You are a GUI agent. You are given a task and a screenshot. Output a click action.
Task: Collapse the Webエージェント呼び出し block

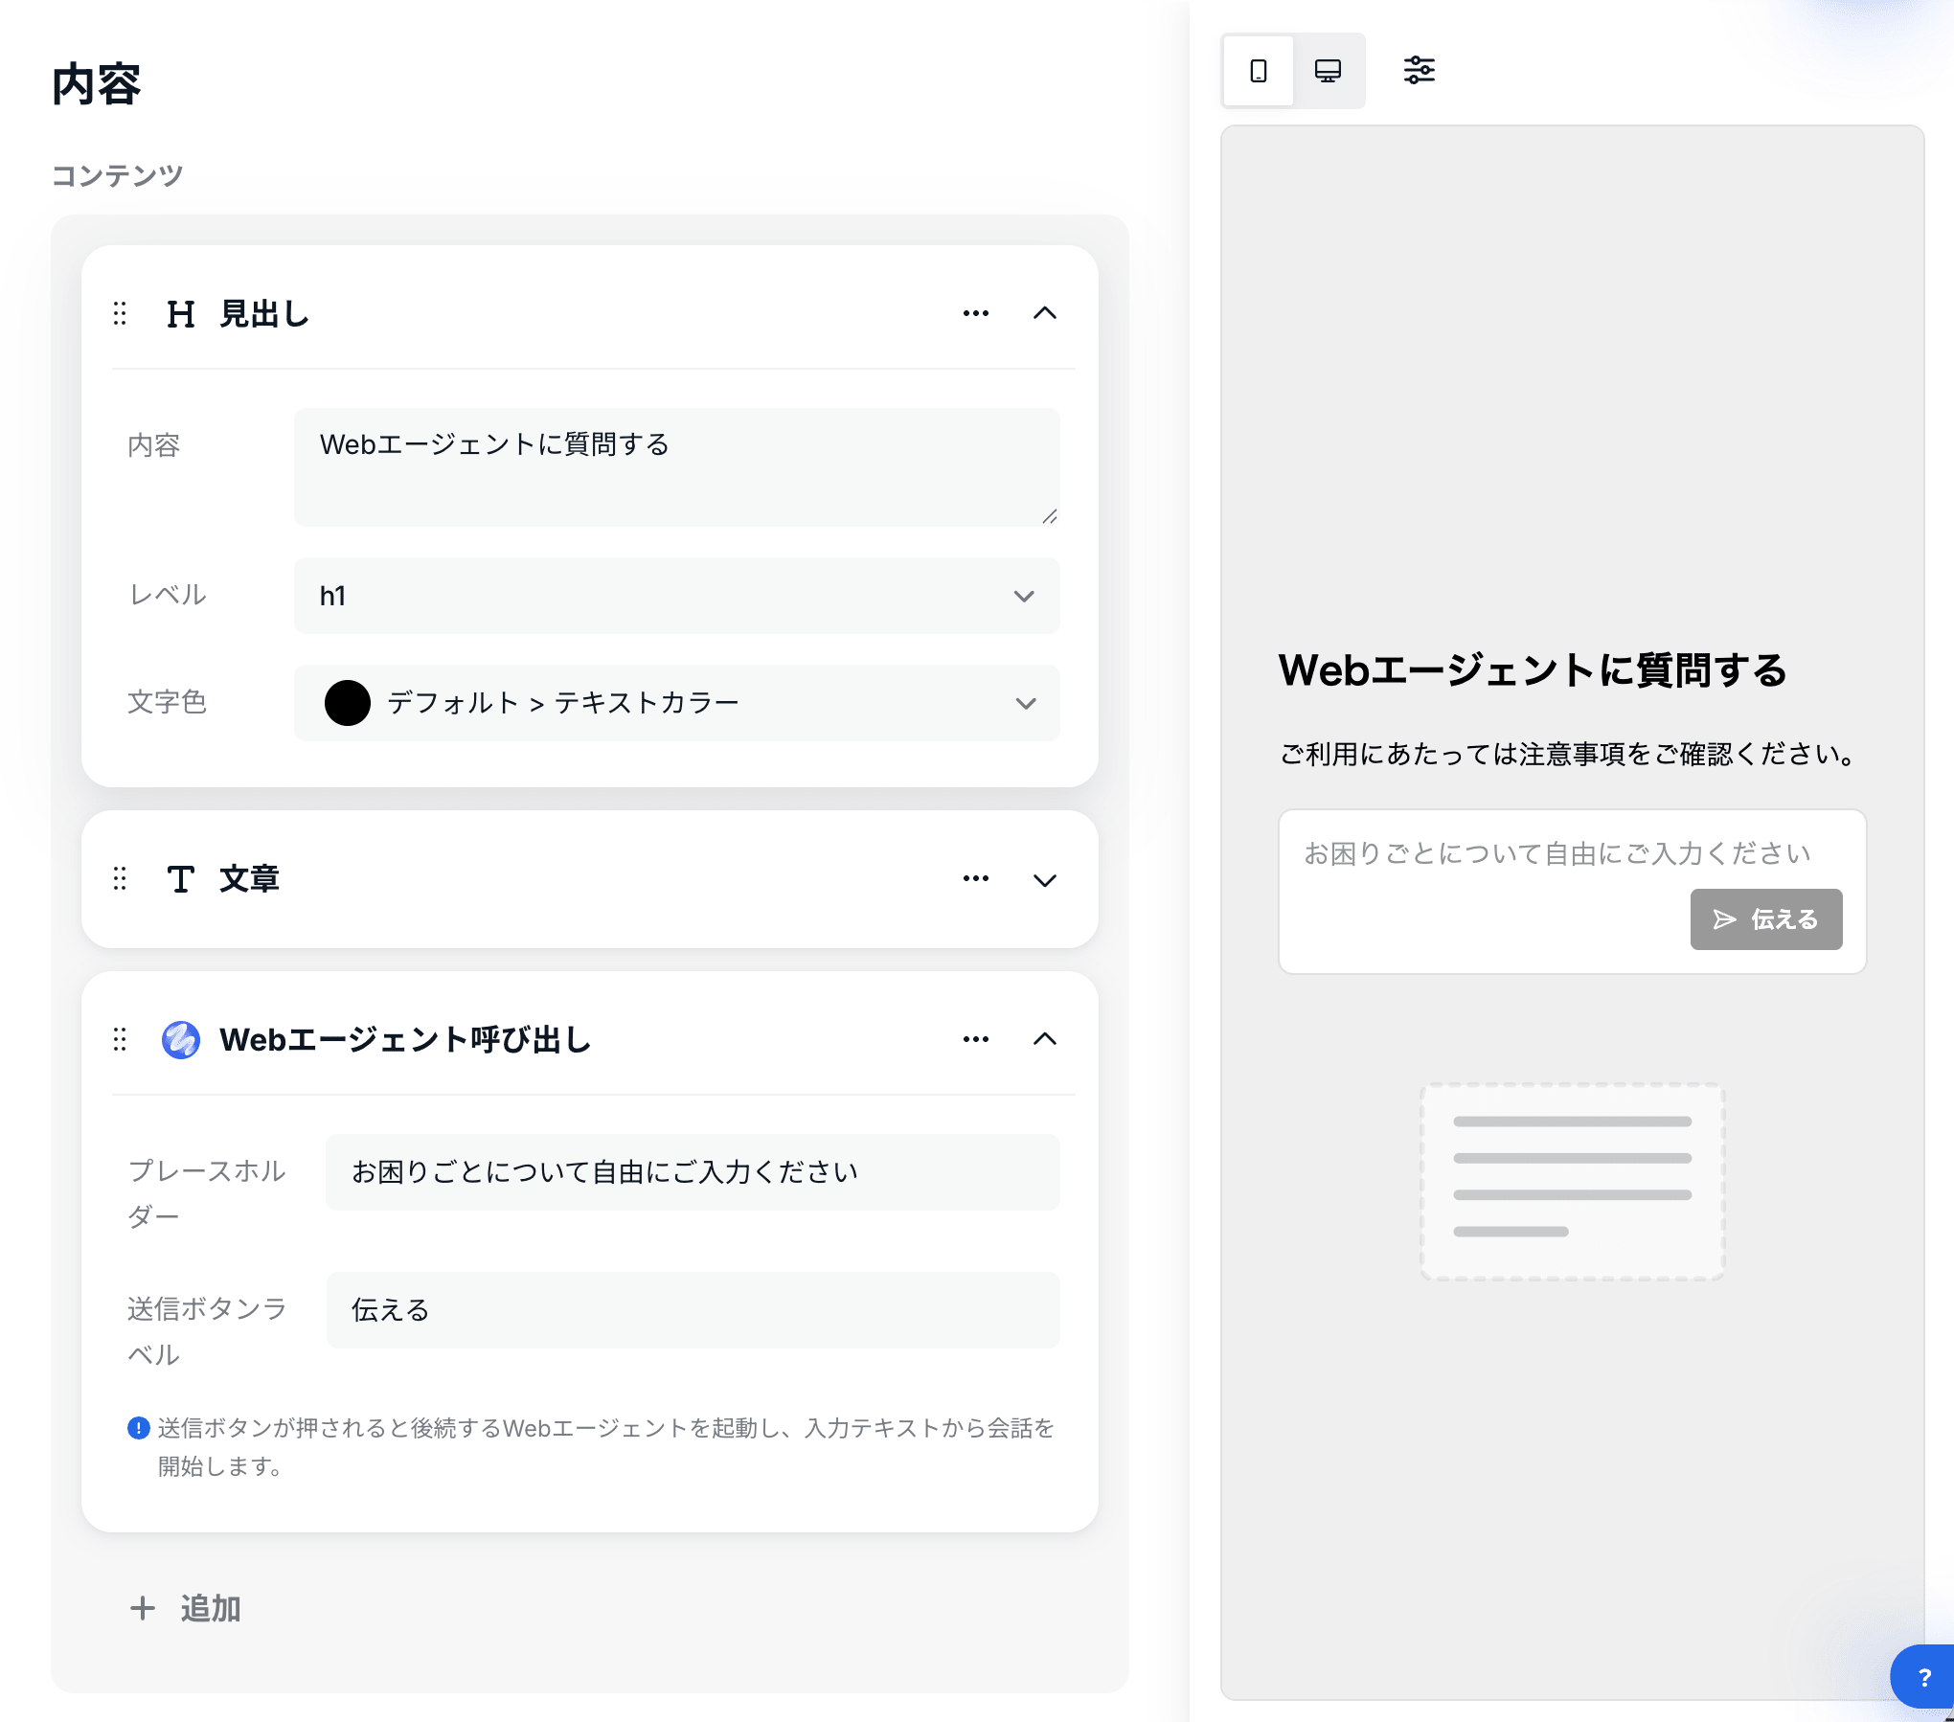1044,1039
